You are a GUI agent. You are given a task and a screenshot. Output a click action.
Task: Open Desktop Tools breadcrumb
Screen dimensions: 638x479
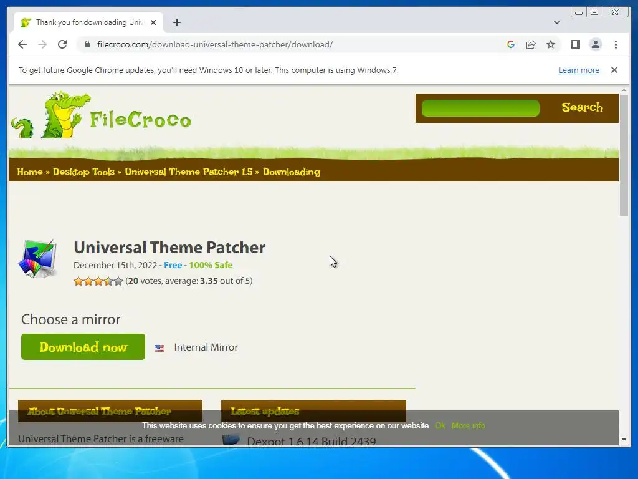pyautogui.click(x=84, y=172)
